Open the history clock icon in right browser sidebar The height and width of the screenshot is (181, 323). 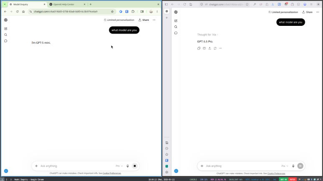click(x=167, y=148)
